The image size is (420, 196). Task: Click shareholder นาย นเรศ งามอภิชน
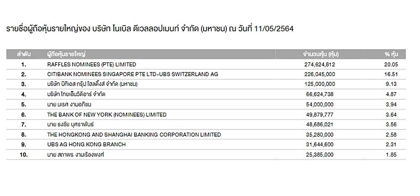coord(69,104)
